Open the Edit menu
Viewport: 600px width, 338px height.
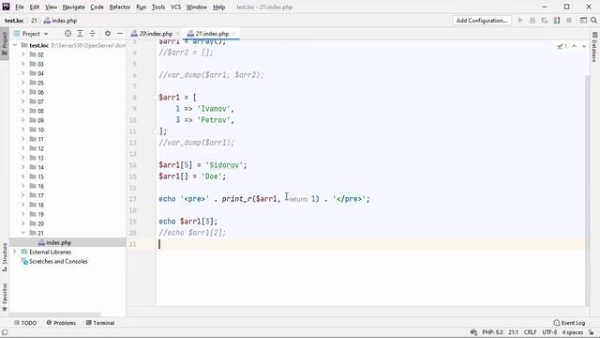[35, 7]
